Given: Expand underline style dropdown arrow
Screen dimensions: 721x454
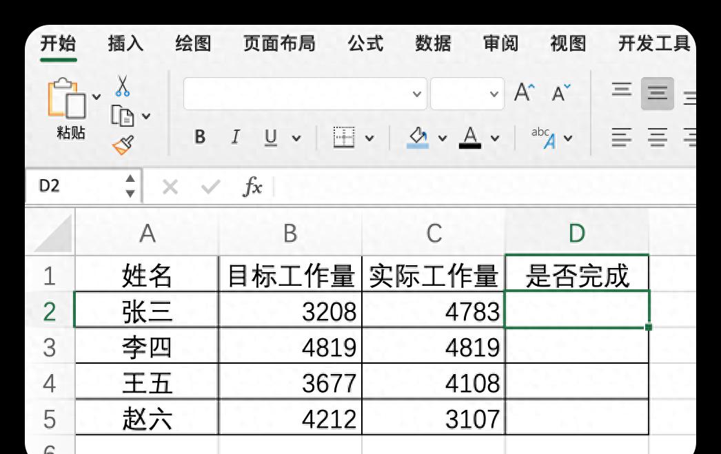Looking at the screenshot, I should (x=296, y=138).
